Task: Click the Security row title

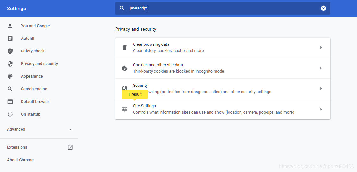Action: click(140, 86)
